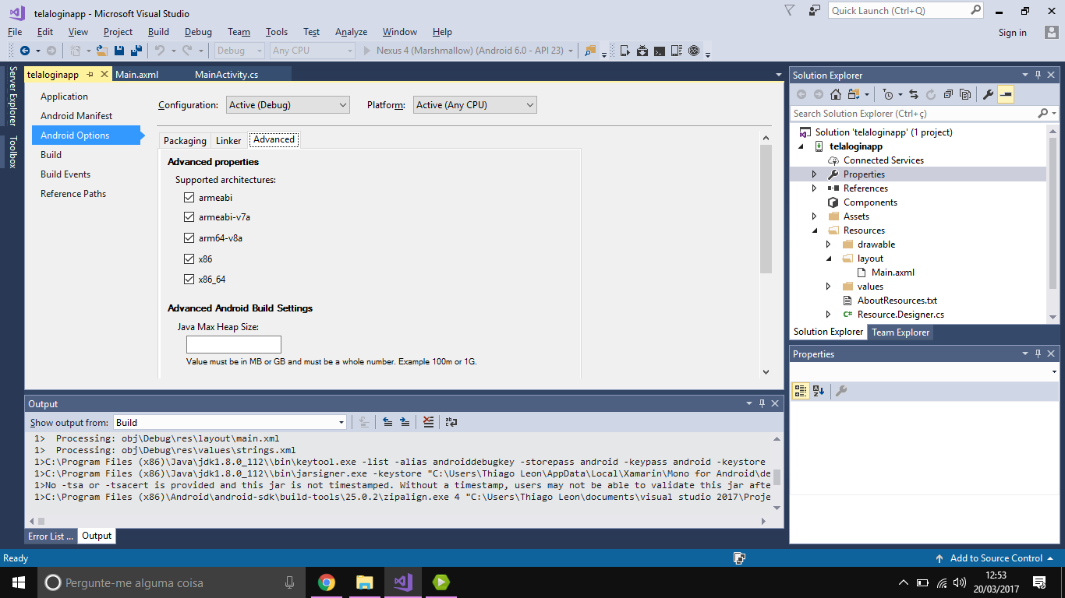The image size is (1065, 598).
Task: Uncheck the x86 architecture checkbox
Action: point(189,259)
